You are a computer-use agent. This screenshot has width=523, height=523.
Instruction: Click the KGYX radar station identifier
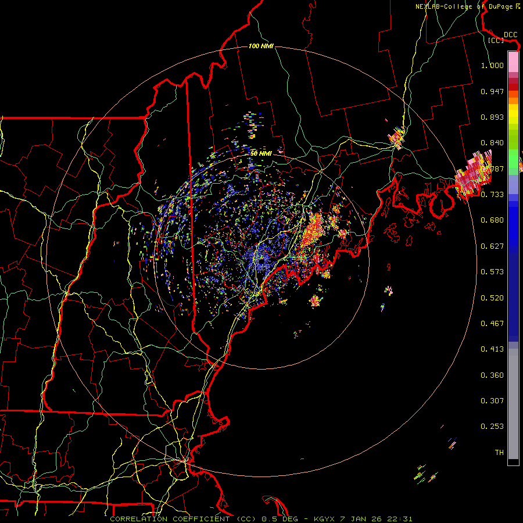coord(325,519)
